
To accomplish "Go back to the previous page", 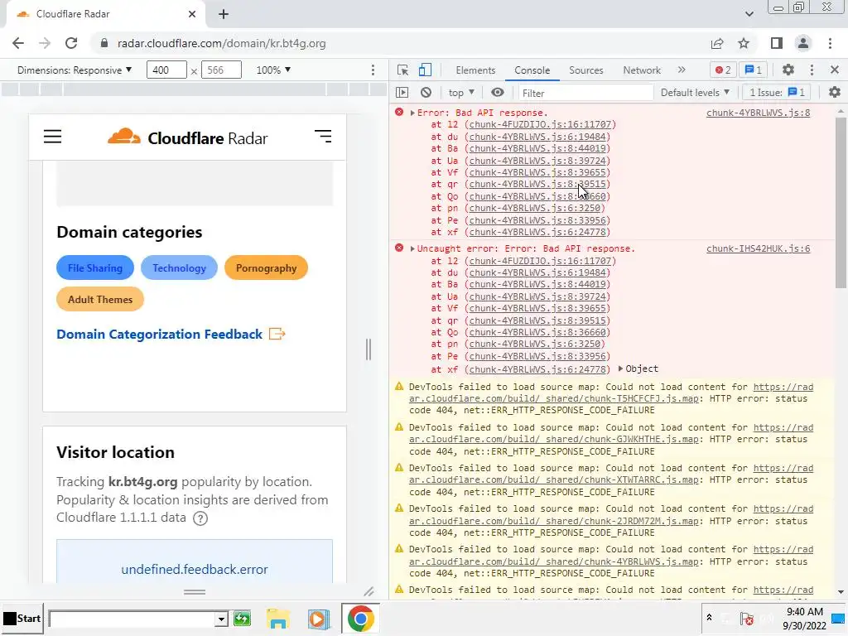I will click(x=18, y=43).
